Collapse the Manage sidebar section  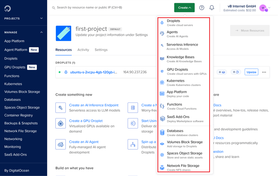point(41,32)
